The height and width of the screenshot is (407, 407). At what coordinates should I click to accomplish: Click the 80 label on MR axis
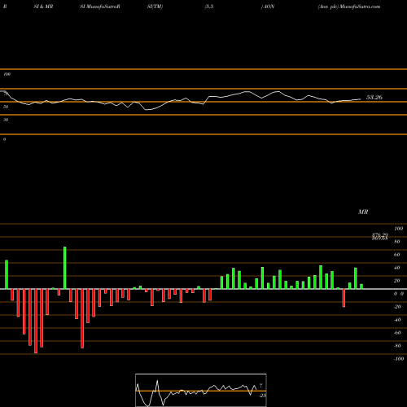coord(397,242)
